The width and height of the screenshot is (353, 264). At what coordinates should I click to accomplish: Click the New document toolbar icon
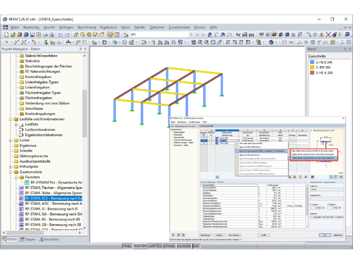point(7,35)
